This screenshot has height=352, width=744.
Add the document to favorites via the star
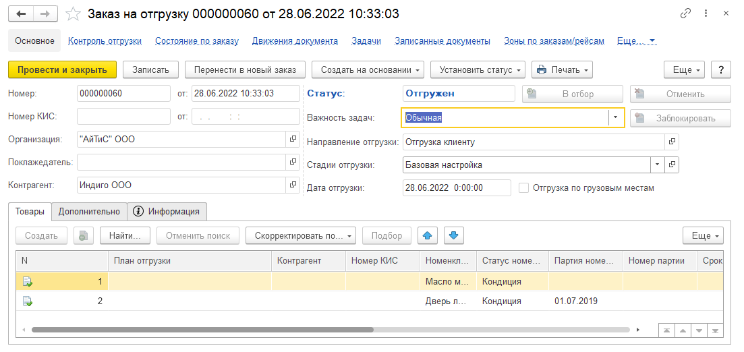pos(73,14)
